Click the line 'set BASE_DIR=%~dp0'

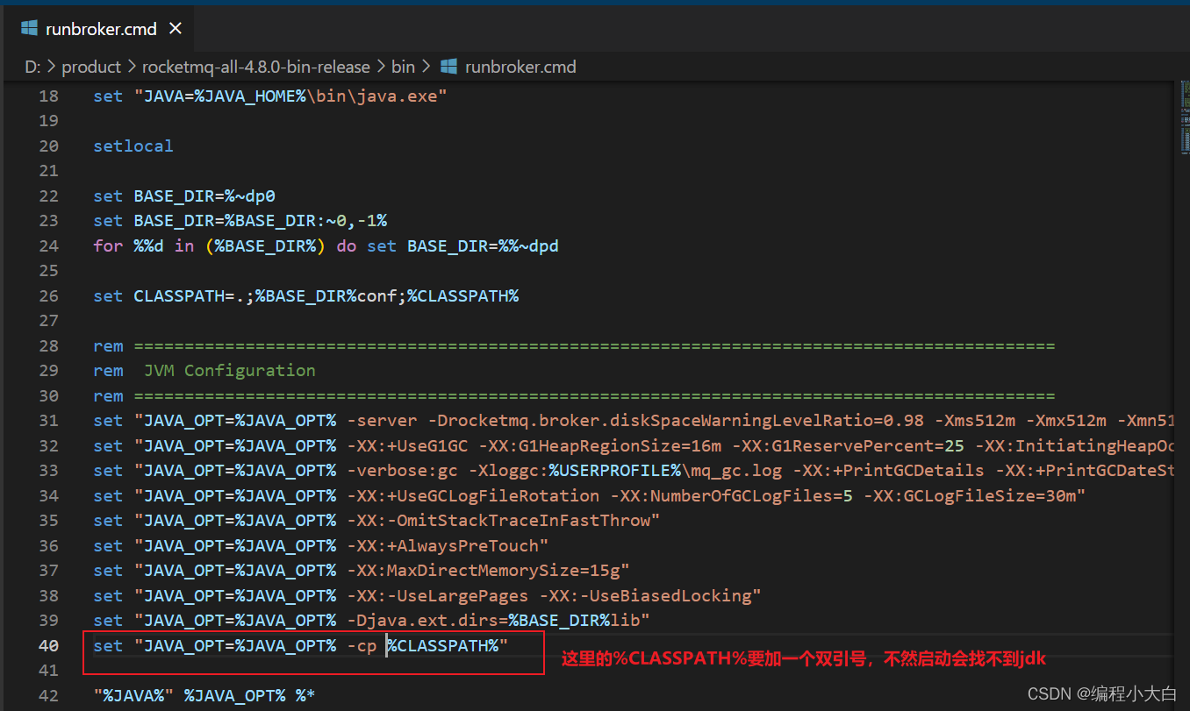tap(184, 196)
